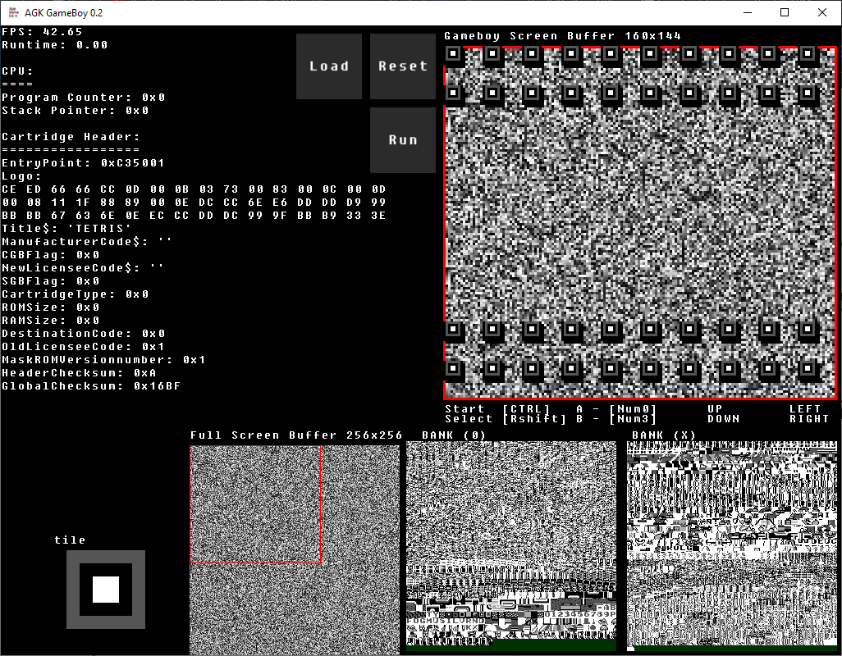Click the 'Runtime: 0.00' text
Viewport: 842px width, 656px height.
tap(55, 45)
